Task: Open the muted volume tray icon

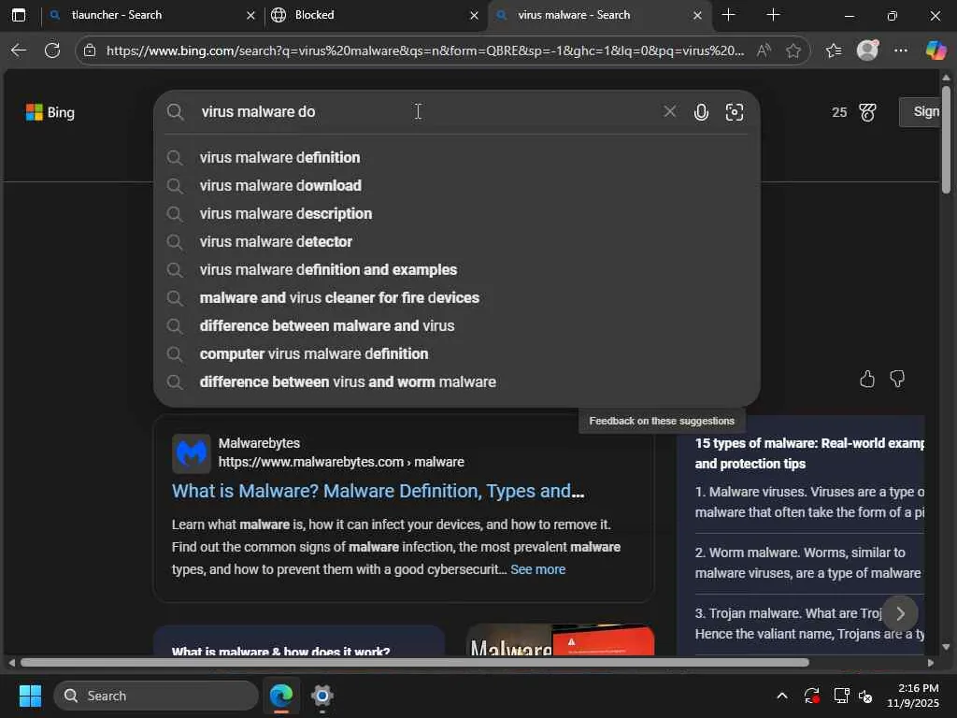Action: (865, 696)
